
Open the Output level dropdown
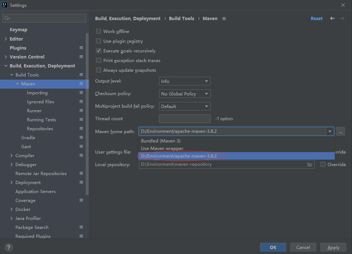click(184, 81)
